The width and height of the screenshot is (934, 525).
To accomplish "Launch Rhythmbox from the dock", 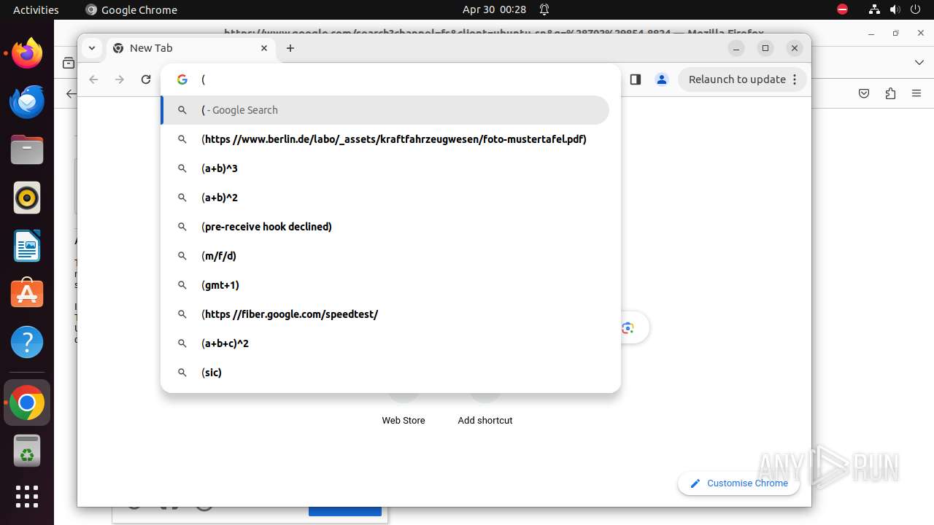I will point(27,198).
